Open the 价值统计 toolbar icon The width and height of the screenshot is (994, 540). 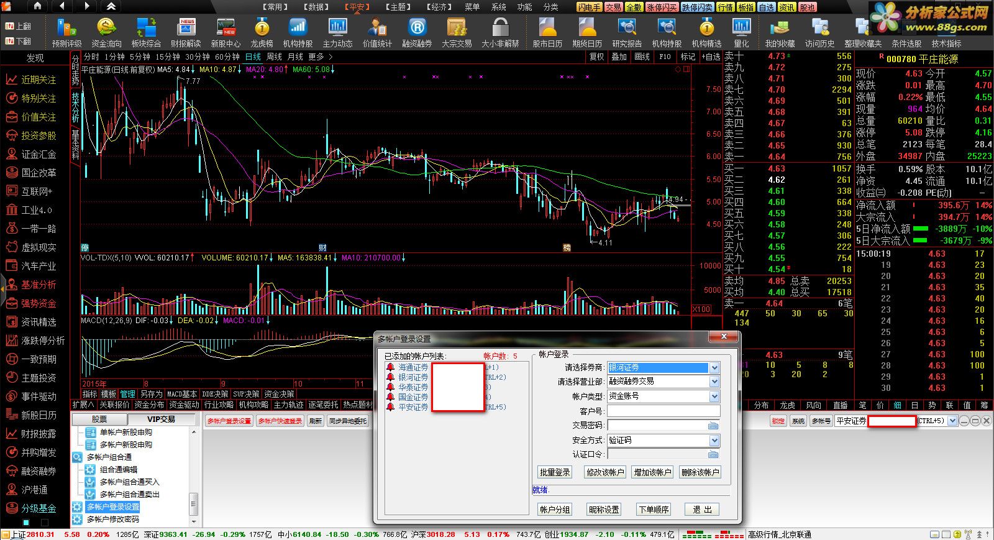(x=377, y=32)
